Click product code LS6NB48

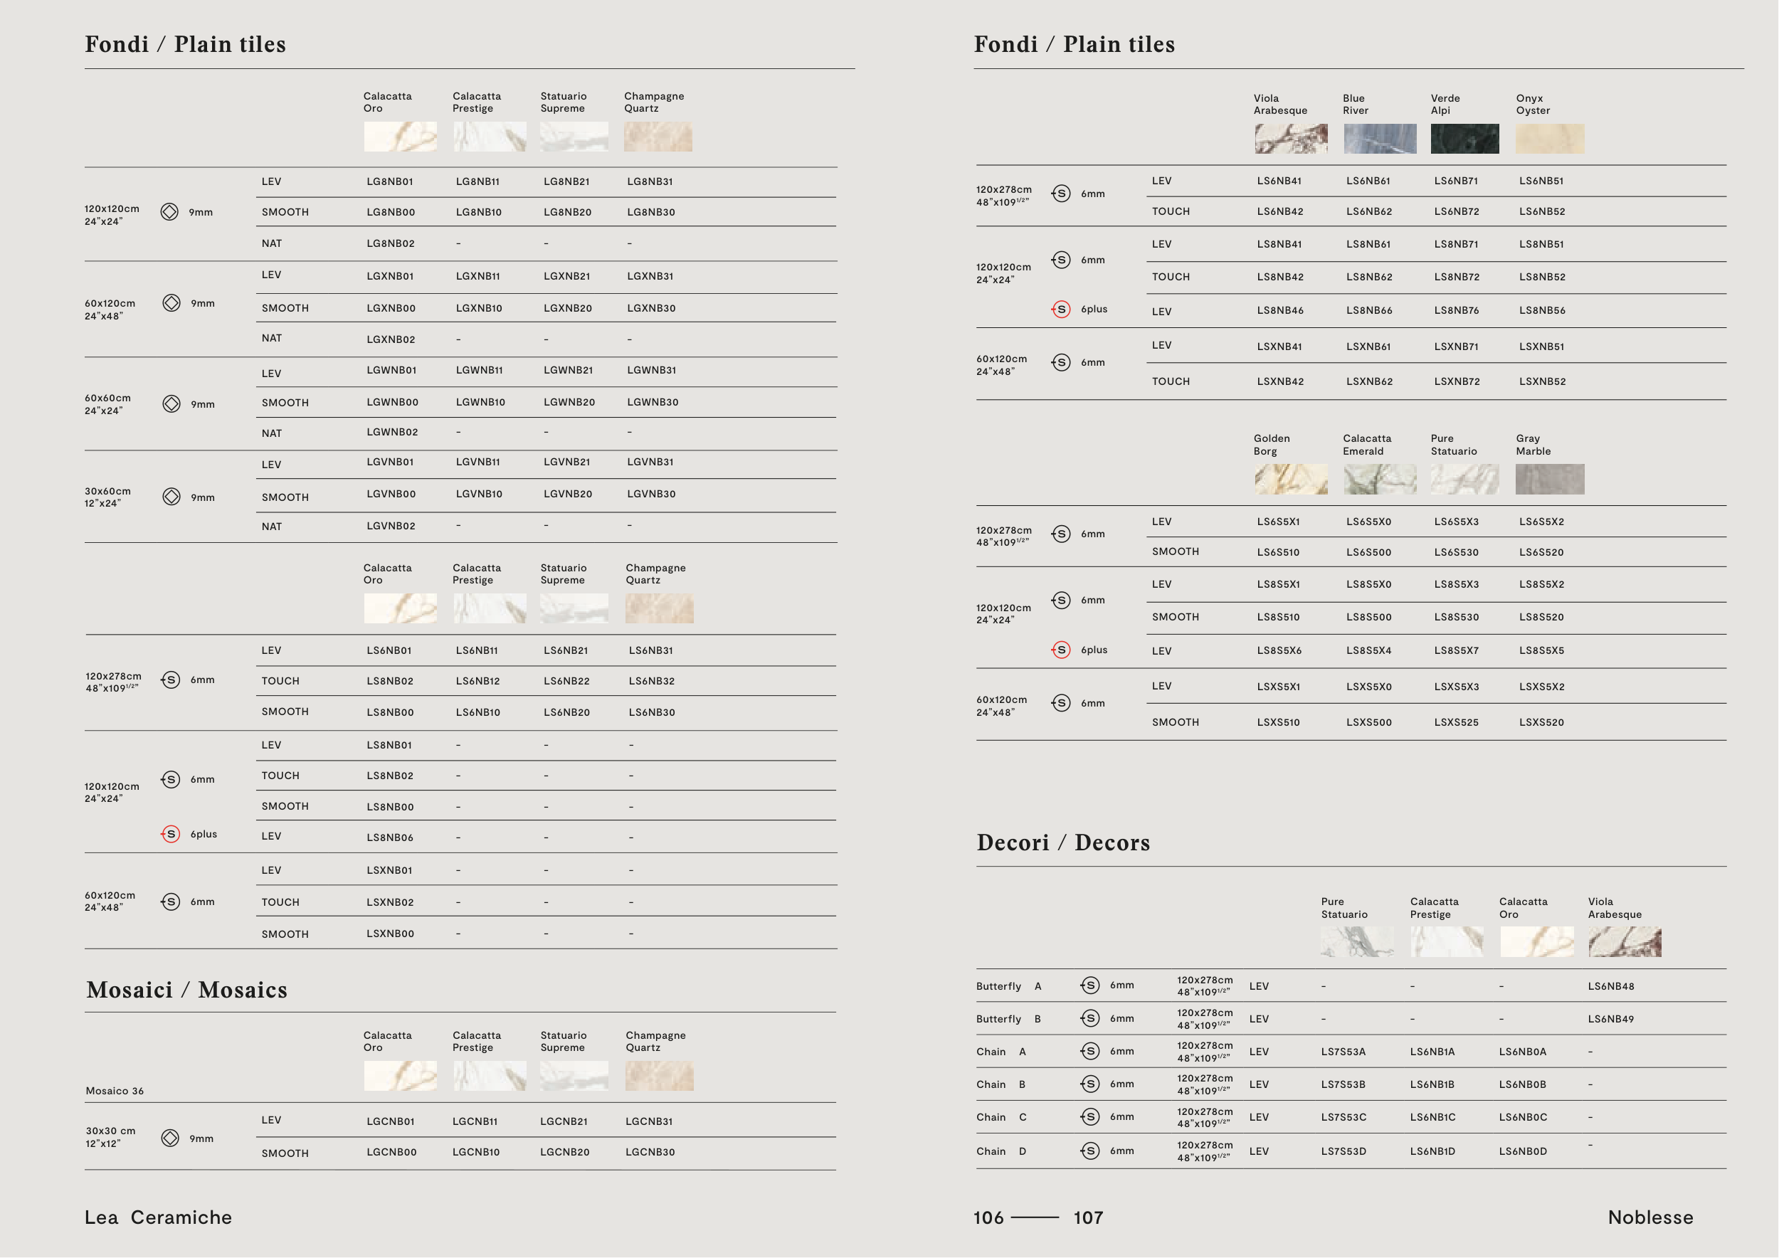tap(1611, 987)
